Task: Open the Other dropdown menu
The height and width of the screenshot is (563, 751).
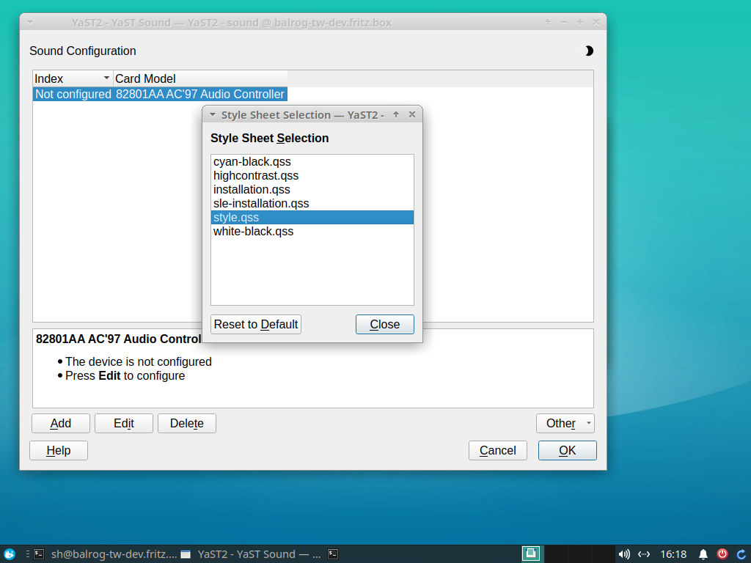Action: pyautogui.click(x=565, y=423)
